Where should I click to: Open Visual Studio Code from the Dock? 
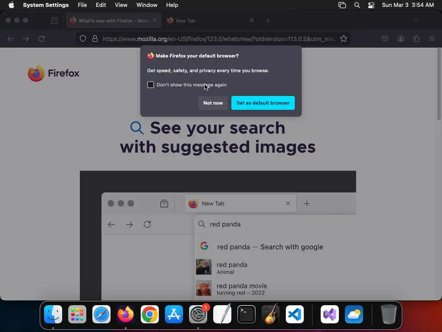(295, 314)
